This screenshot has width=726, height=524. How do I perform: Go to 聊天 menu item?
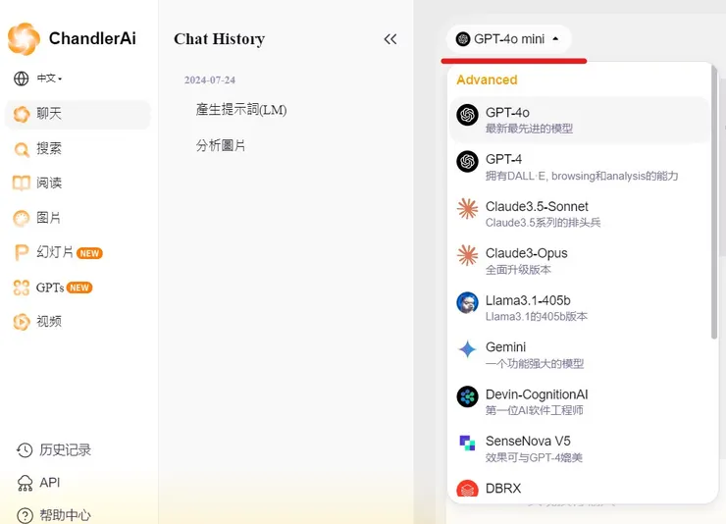(78, 114)
